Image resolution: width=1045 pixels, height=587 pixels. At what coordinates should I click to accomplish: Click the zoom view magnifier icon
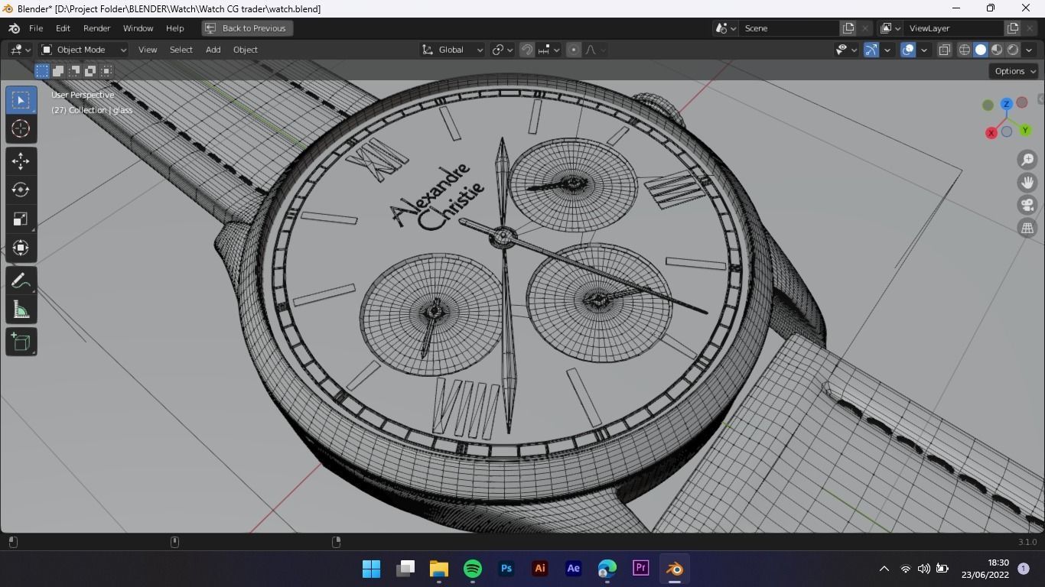1027,160
